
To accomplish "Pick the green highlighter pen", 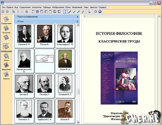I will (78, 12).
